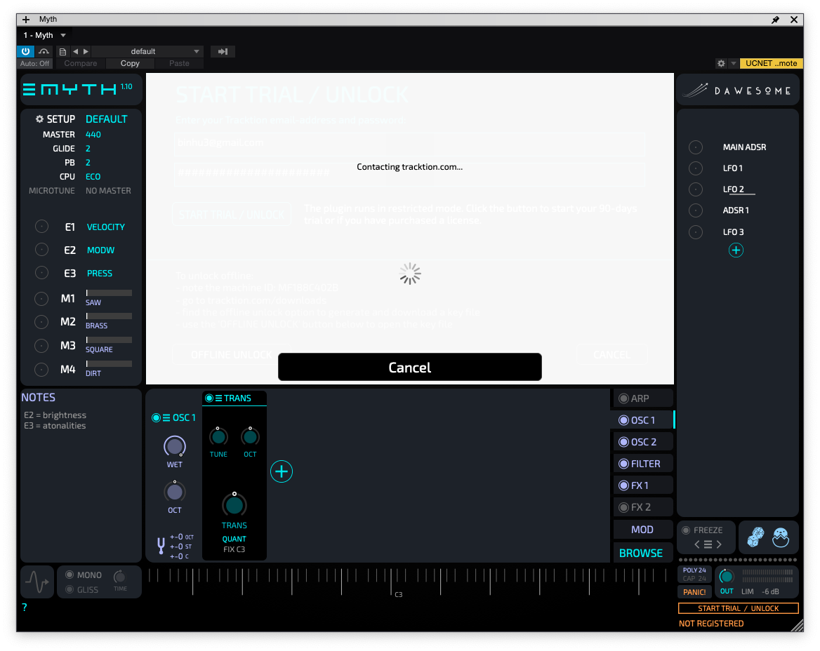Go to next preset arrow
Image resolution: width=820 pixels, height=651 pixels.
point(86,51)
